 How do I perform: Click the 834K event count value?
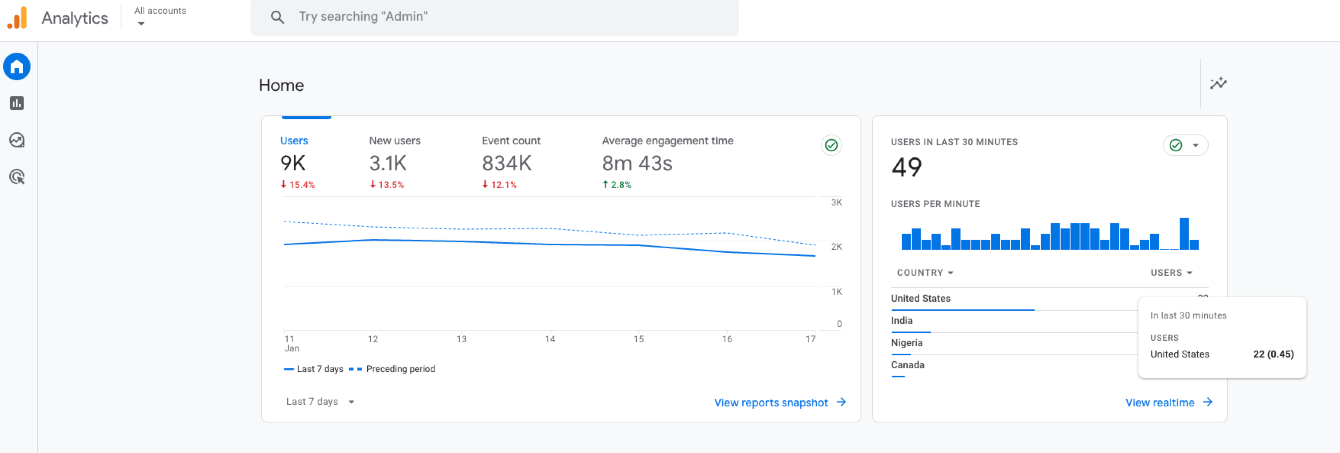pos(507,163)
